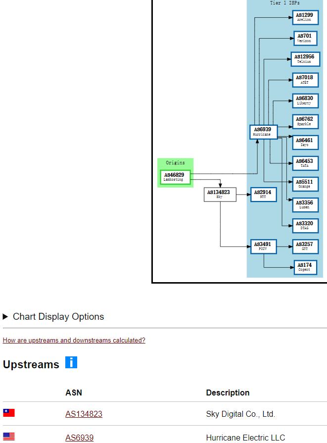Click the blue info icon beside Upstreams
Image resolution: width=327 pixels, height=443 pixels.
coord(71,362)
